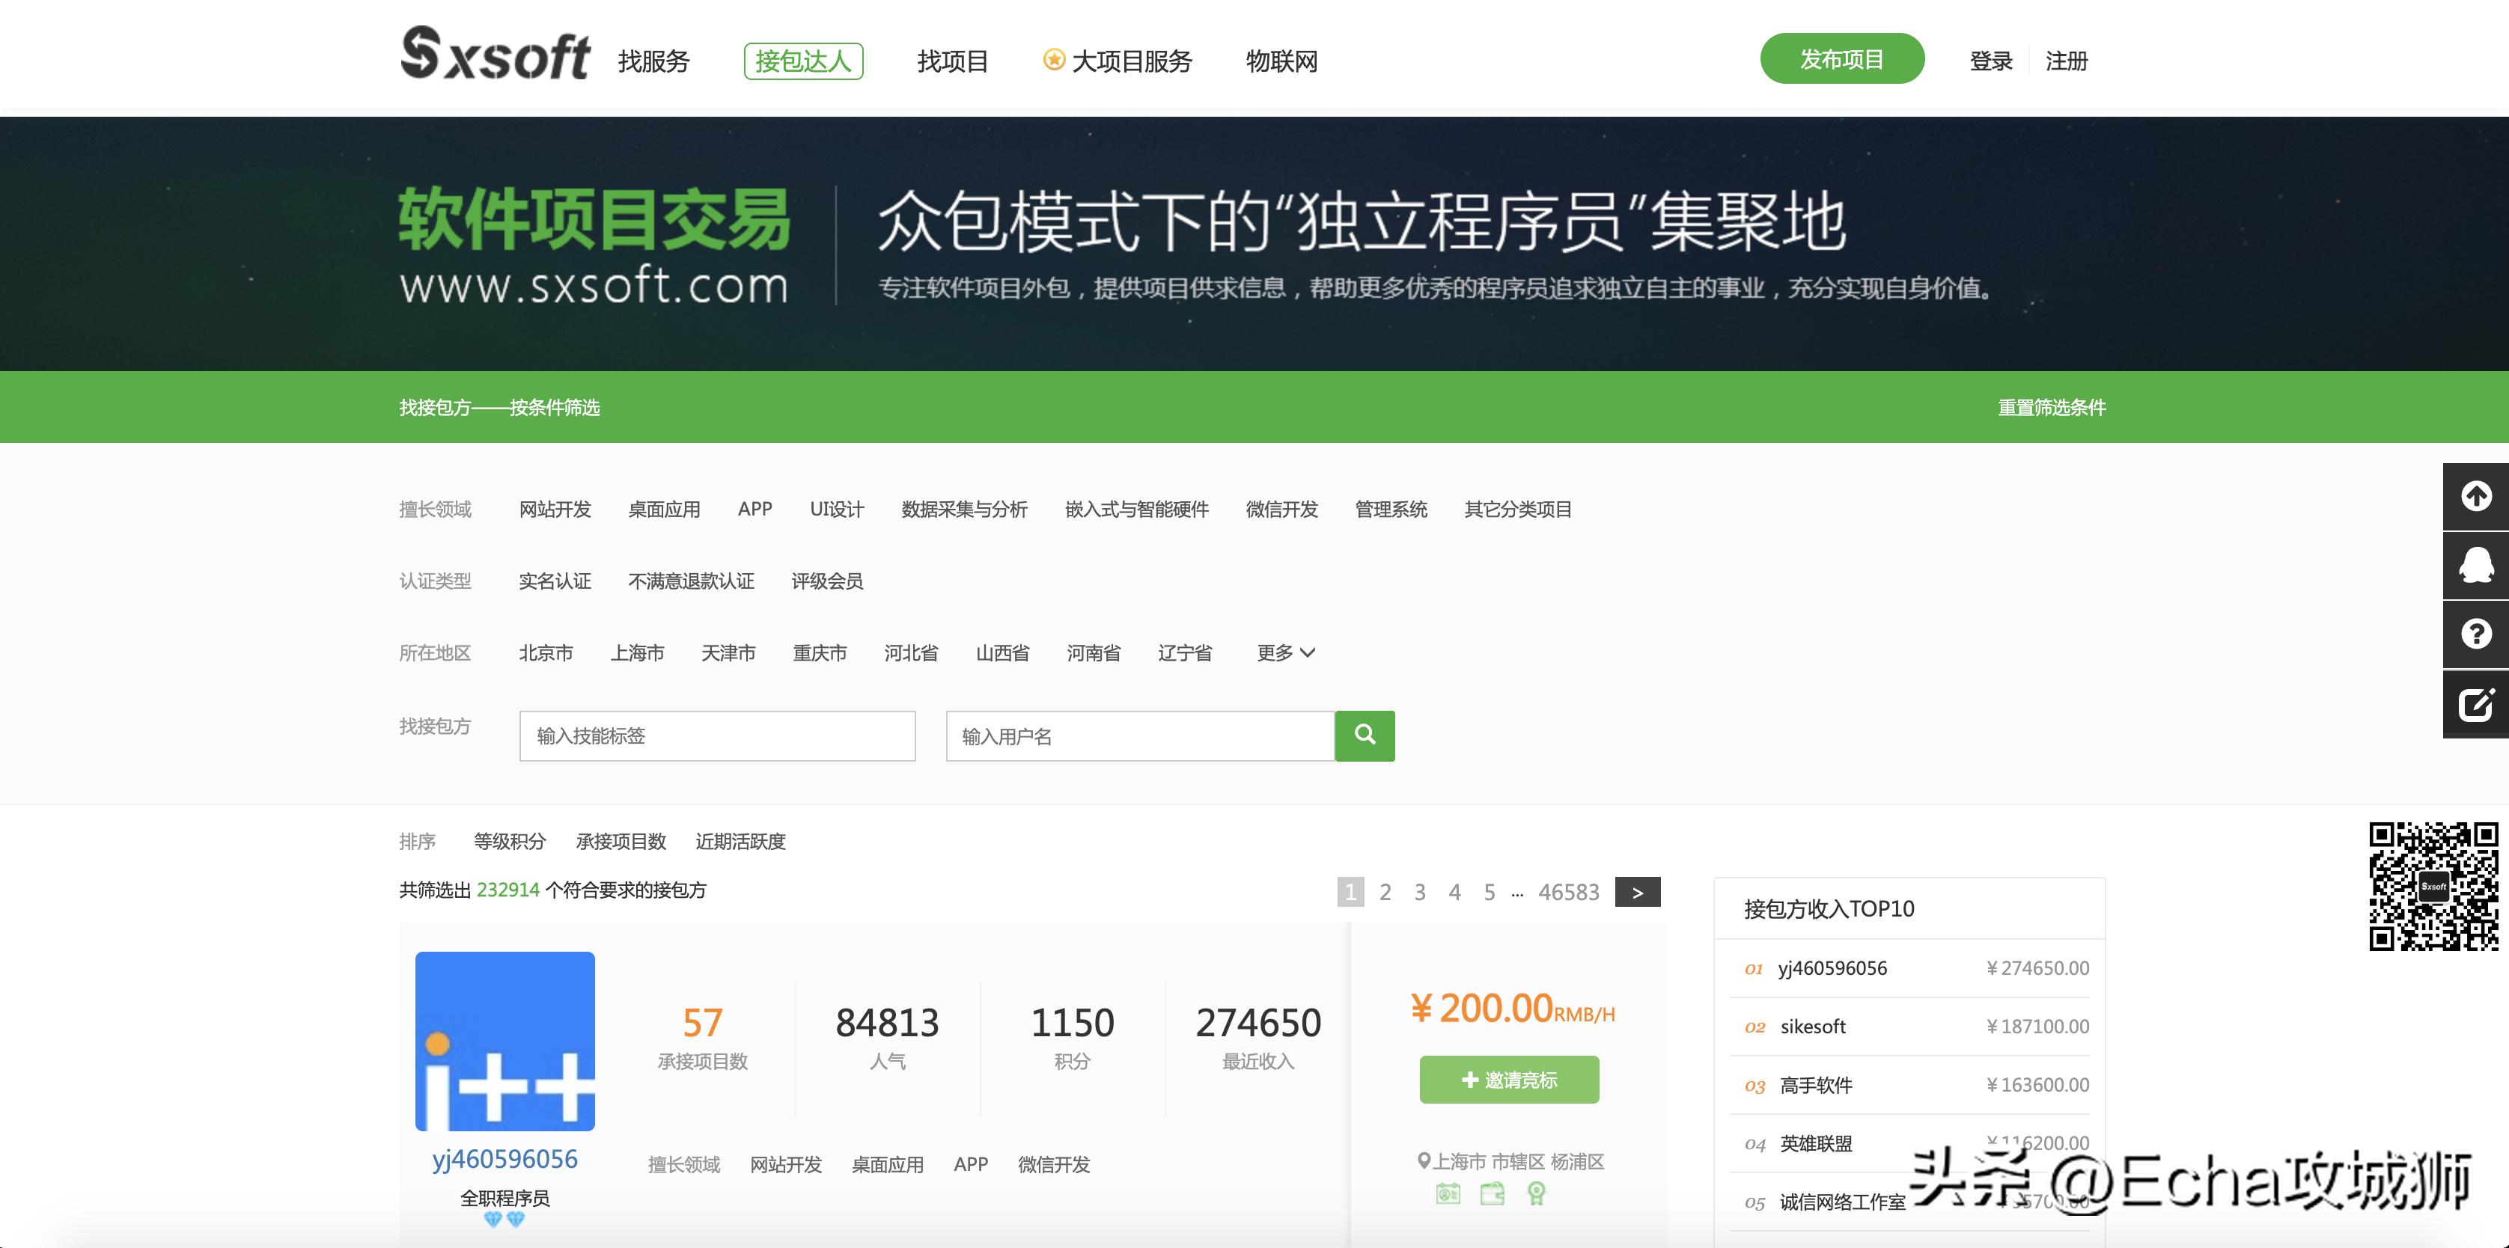The image size is (2509, 1248).
Task: Toggle the 北京市 region filter
Action: click(547, 653)
